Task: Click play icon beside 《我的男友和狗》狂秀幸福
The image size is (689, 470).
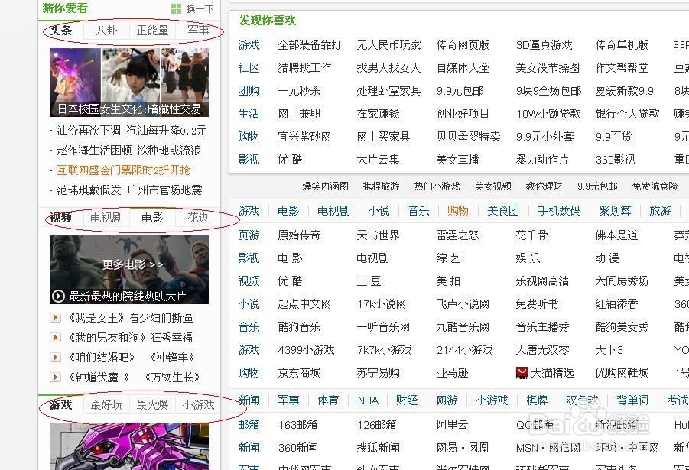Action: tap(55, 337)
